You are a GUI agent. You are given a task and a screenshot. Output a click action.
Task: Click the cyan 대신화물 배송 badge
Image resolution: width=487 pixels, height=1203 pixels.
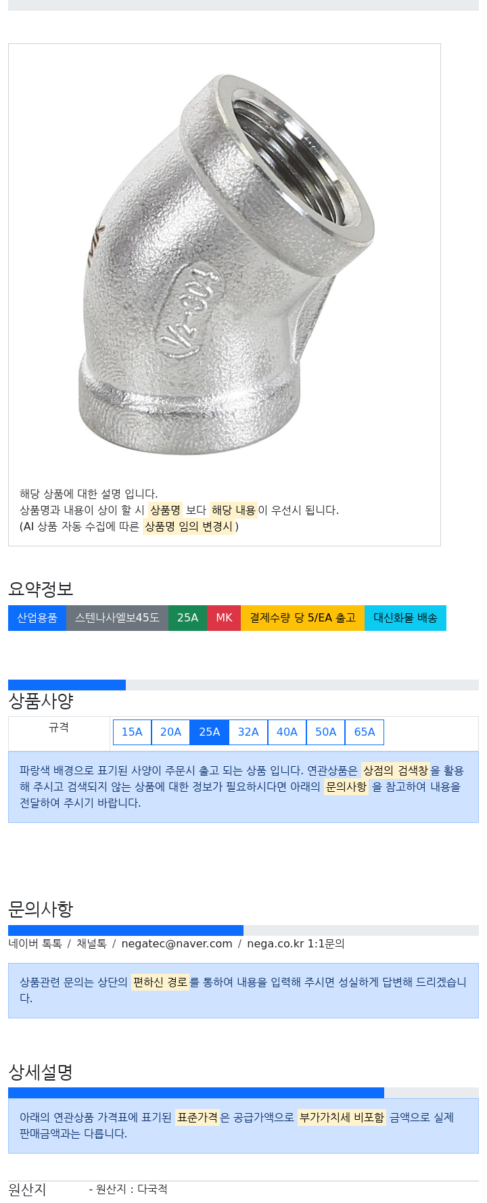tap(405, 618)
